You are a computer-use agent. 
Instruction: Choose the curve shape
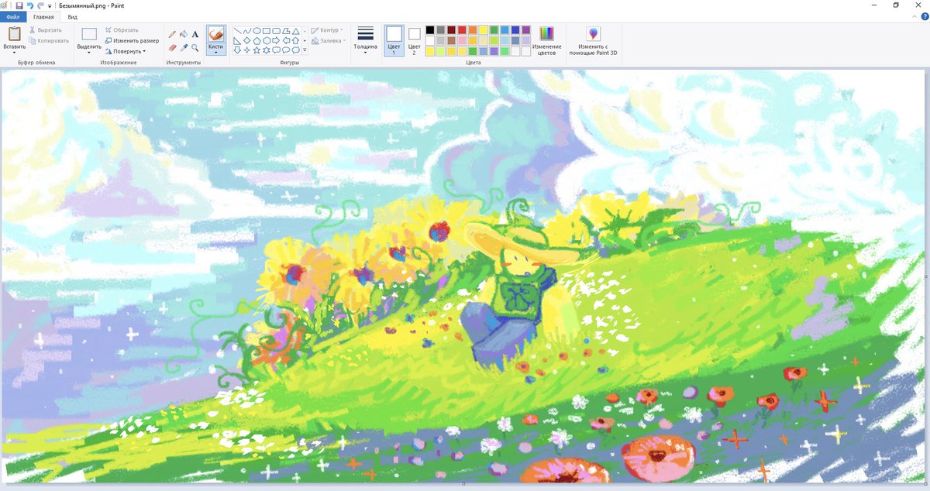(x=247, y=31)
